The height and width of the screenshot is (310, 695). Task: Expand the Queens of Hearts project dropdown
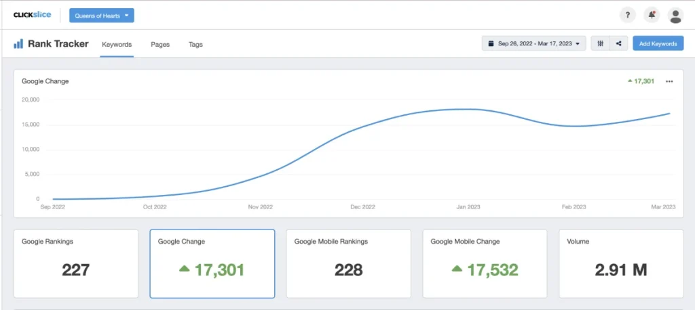pyautogui.click(x=101, y=16)
